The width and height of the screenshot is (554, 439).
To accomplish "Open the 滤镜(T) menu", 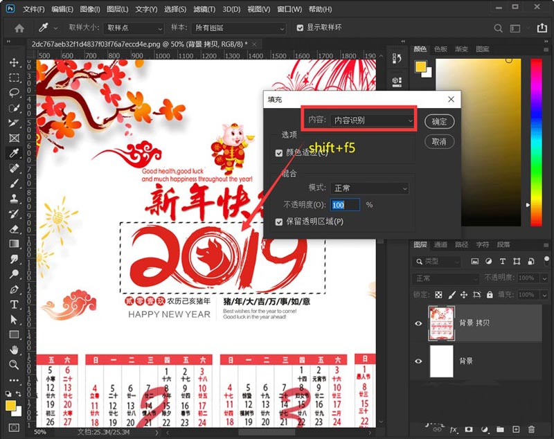I will click(x=204, y=9).
